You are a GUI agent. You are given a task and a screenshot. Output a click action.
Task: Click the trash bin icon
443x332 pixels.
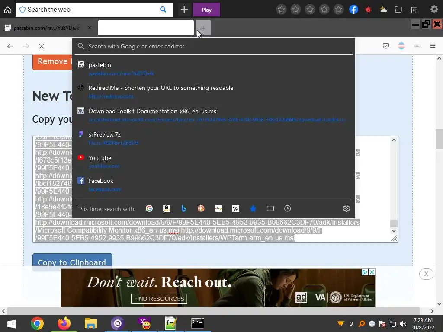(414, 10)
